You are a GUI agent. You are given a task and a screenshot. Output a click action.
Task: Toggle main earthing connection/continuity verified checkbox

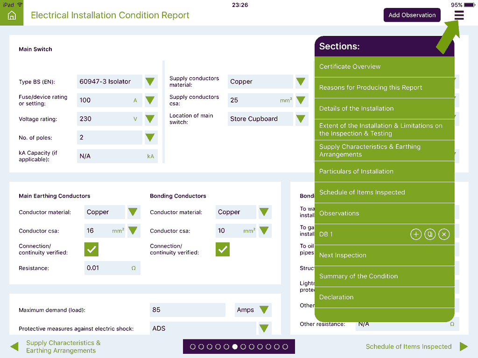point(91,249)
